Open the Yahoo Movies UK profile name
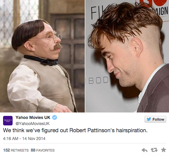Viewport: 169px width, 156px height. click(33, 118)
